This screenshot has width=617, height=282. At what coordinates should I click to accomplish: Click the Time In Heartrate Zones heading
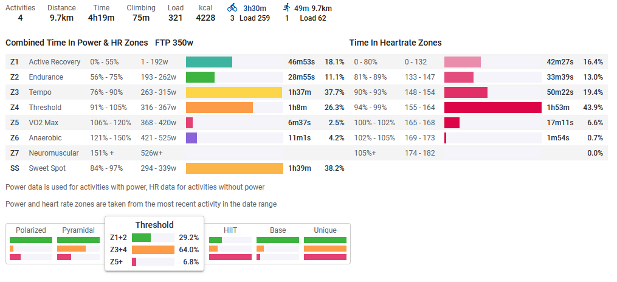tap(396, 43)
